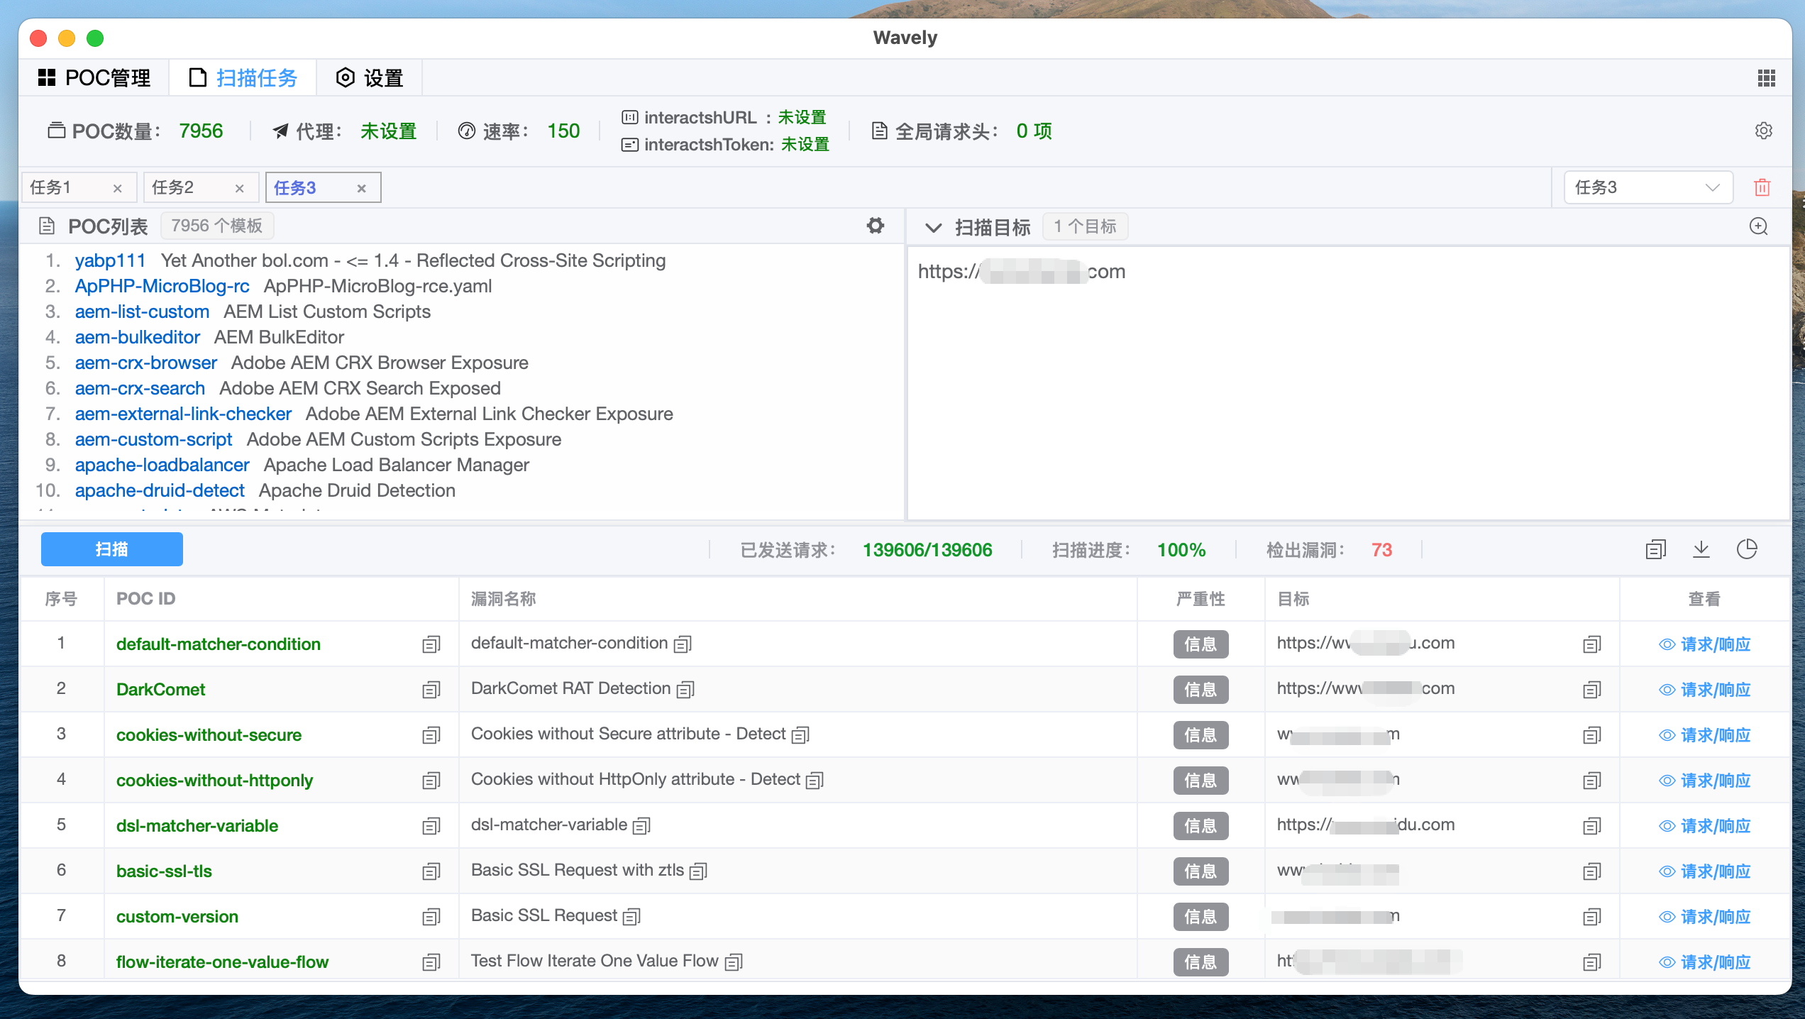
Task: Open the 设置 tab
Action: [x=370, y=78]
